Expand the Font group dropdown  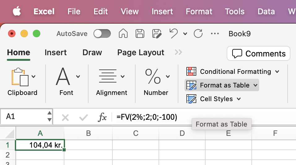point(78,77)
